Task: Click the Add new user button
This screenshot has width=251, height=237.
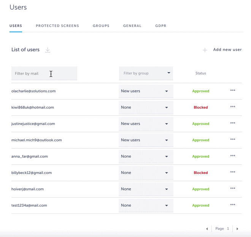Action: [x=227, y=50]
